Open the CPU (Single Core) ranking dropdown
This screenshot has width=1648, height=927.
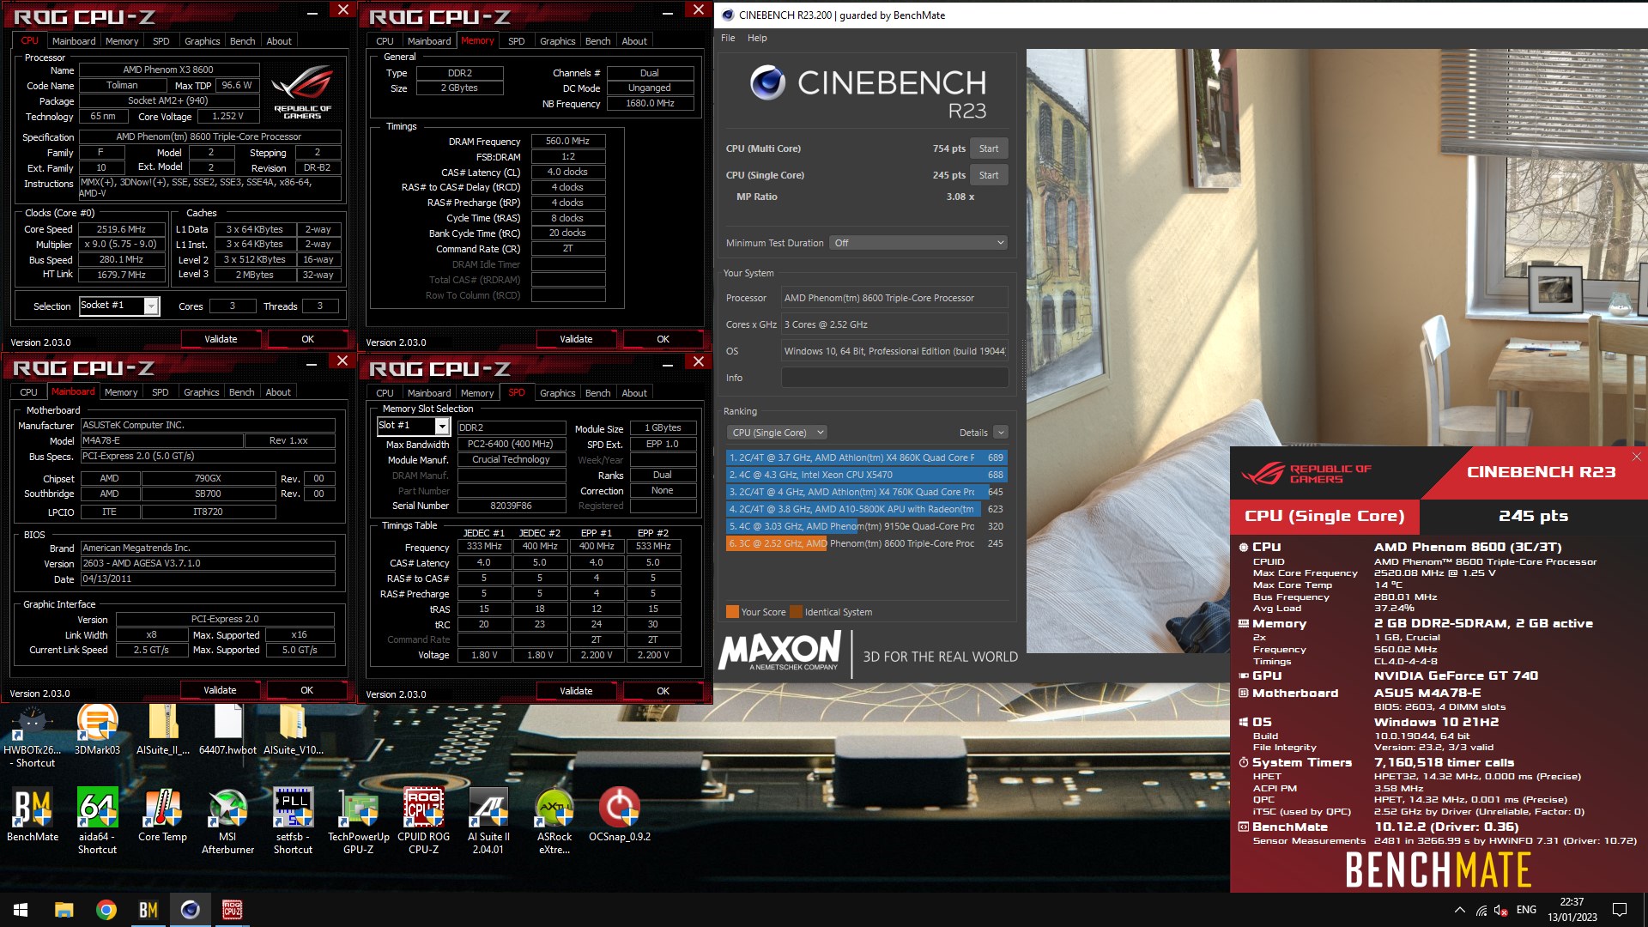click(777, 433)
